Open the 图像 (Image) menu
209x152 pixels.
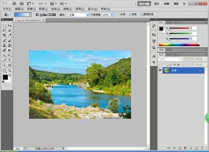[x=31, y=9]
